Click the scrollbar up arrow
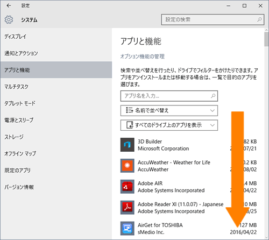This screenshot has height=240, width=269. (x=266, y=30)
